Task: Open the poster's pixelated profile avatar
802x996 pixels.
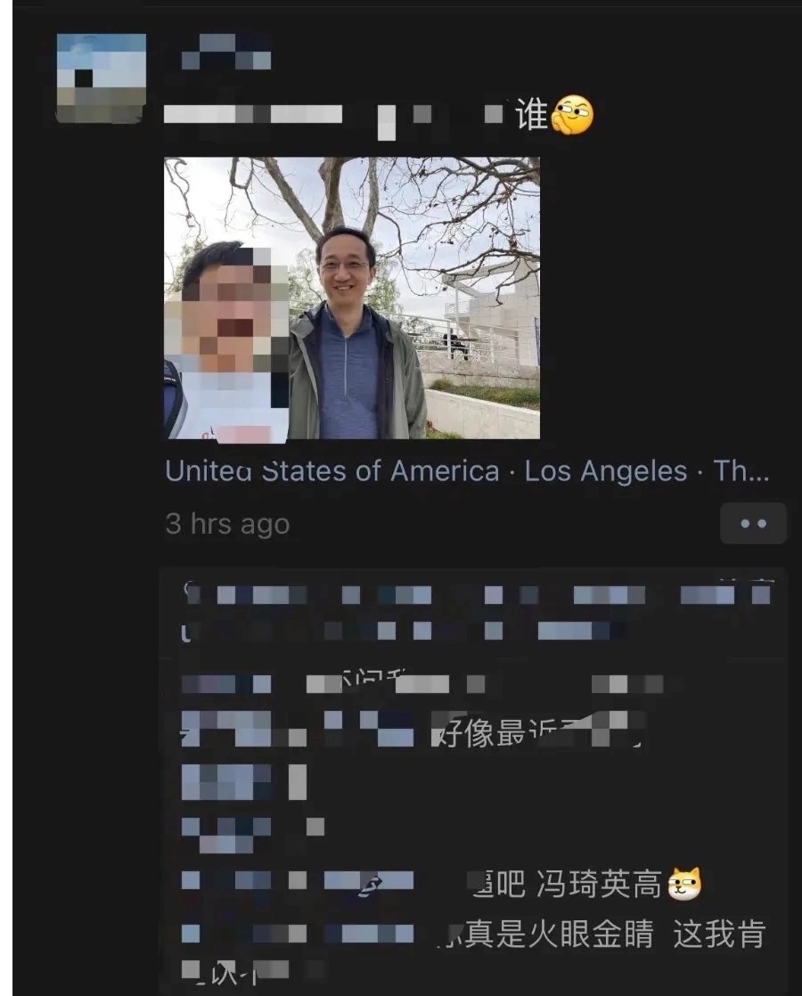Action: click(101, 78)
